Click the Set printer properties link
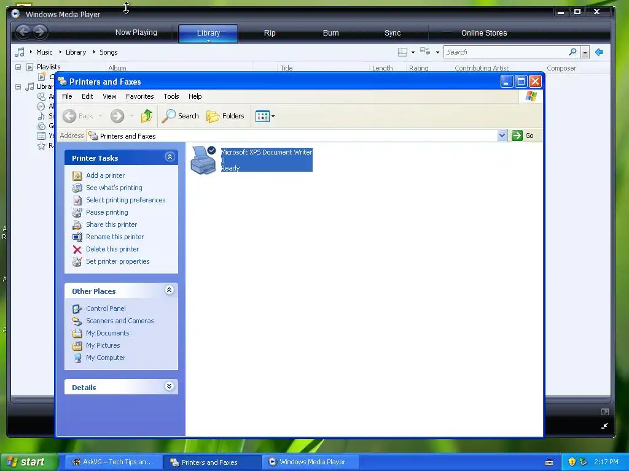Image resolution: width=629 pixels, height=471 pixels. pyautogui.click(x=117, y=261)
